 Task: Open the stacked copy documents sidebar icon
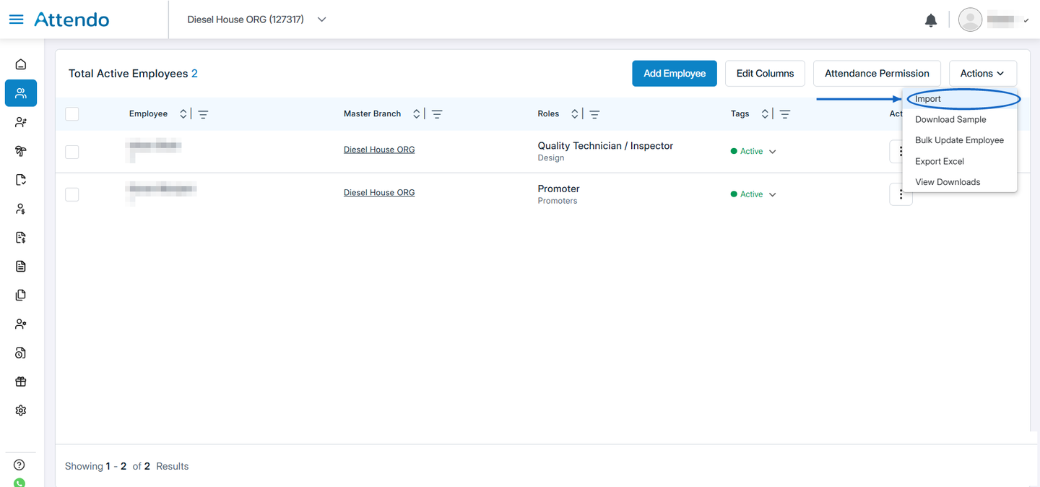(21, 295)
